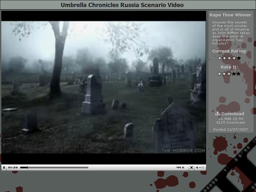The width and height of the screenshot is (256, 192).
Task: Click the 01:29 elapsed time display
Action: 13,167
